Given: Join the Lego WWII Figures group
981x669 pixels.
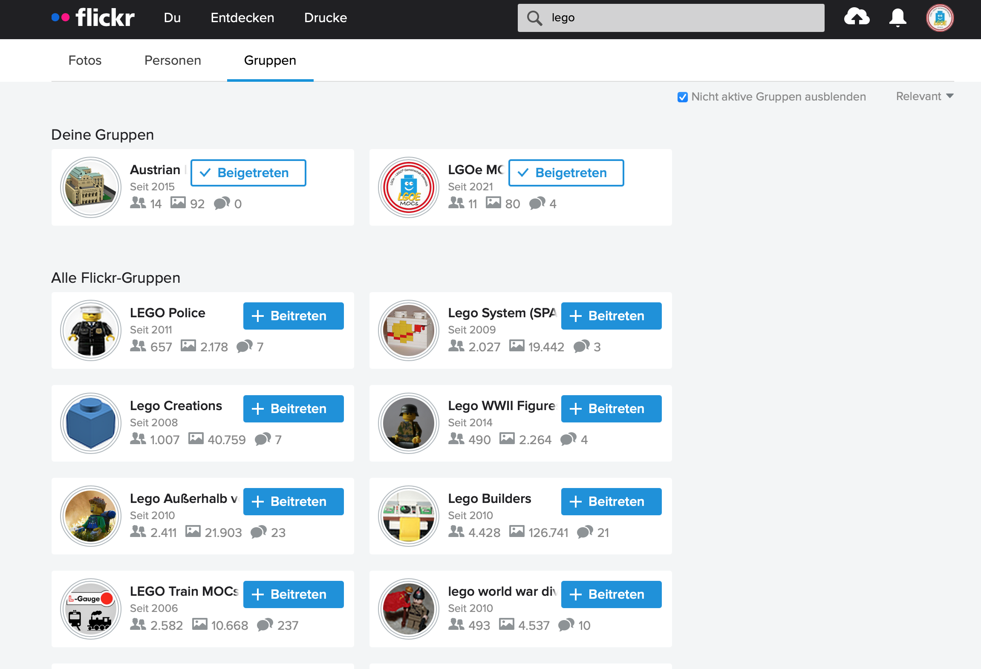Looking at the screenshot, I should pyautogui.click(x=612, y=409).
